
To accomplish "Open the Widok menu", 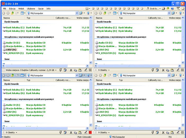I will (x=21, y=9).
